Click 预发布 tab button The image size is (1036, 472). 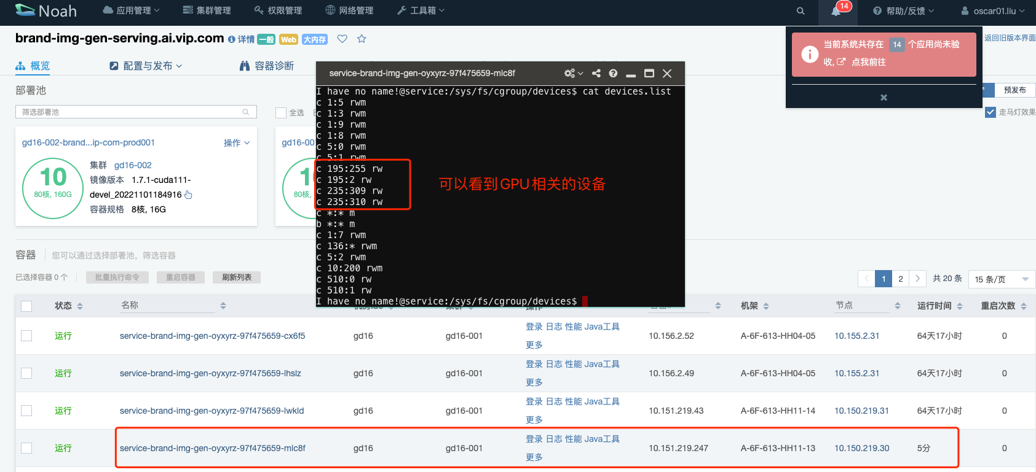(x=1014, y=90)
